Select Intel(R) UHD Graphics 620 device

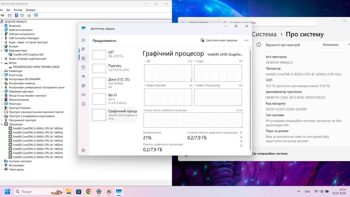point(28,55)
